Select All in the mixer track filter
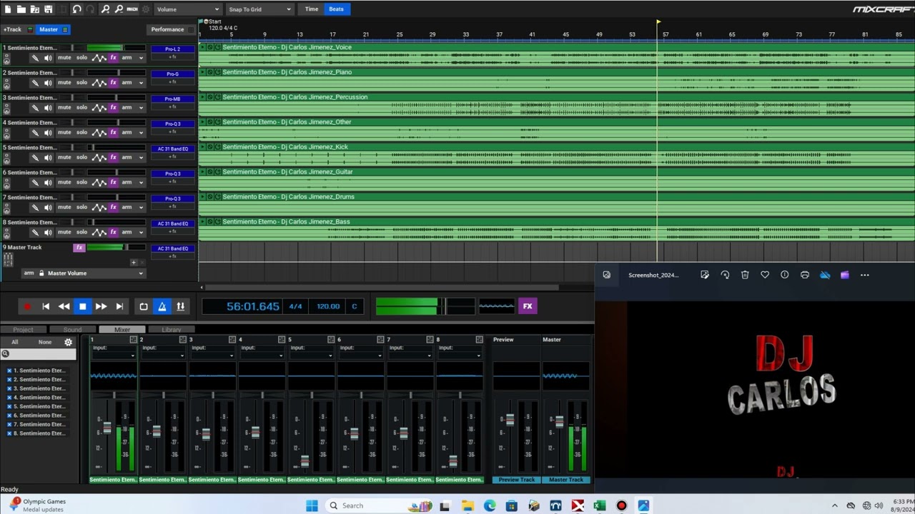915x514 pixels. click(14, 342)
